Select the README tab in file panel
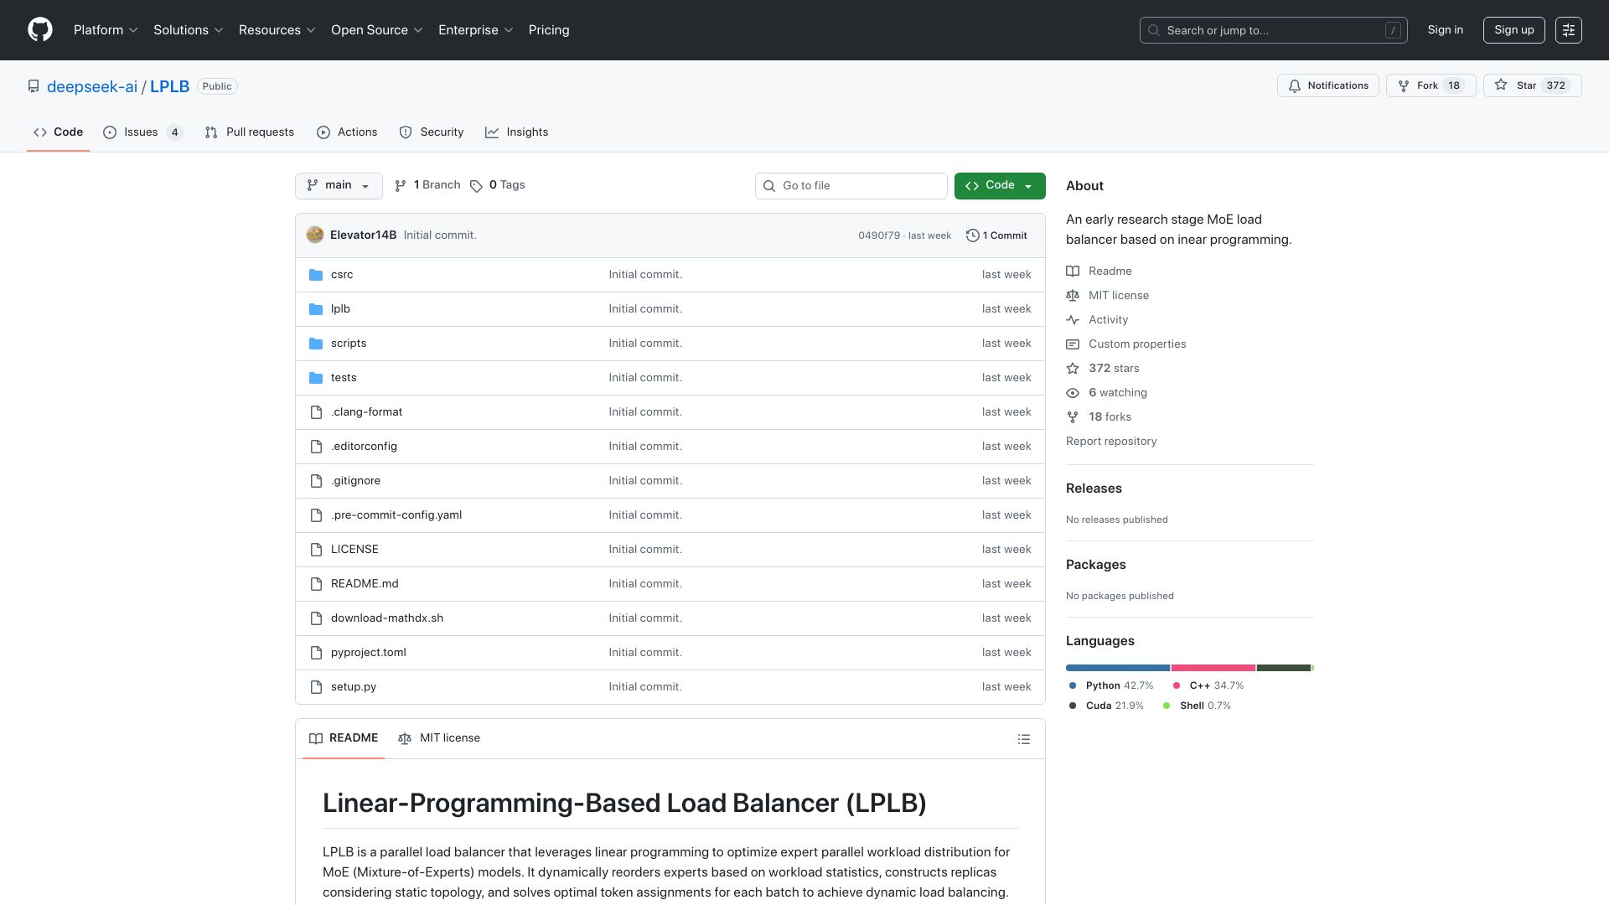Screen dimensions: 1609x905 pos(344,738)
